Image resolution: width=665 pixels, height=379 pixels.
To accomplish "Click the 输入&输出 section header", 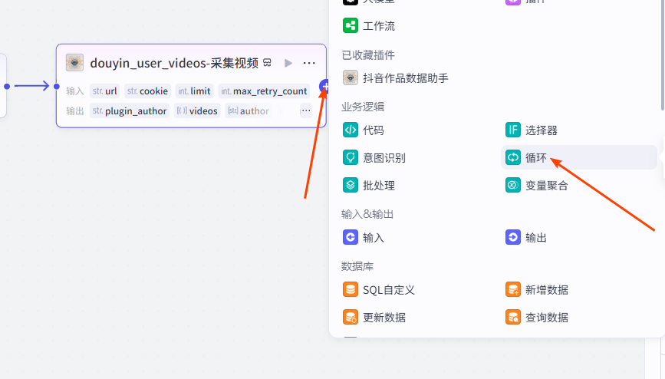I will 367,214.
